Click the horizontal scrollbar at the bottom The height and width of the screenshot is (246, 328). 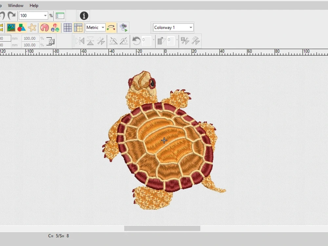162,227
